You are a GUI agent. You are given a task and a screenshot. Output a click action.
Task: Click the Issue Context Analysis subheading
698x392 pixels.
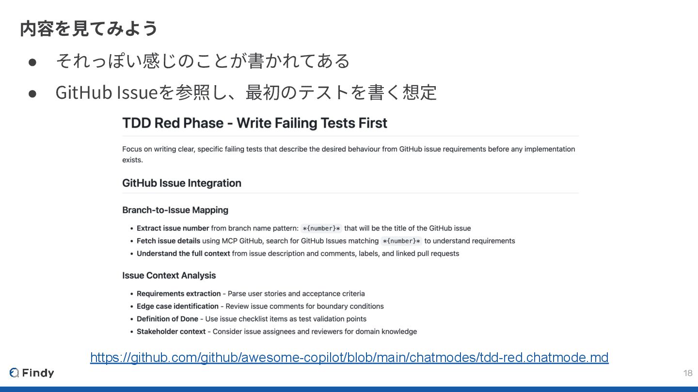169,275
